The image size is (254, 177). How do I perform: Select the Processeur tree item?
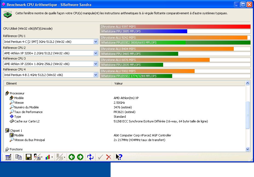point(17,93)
